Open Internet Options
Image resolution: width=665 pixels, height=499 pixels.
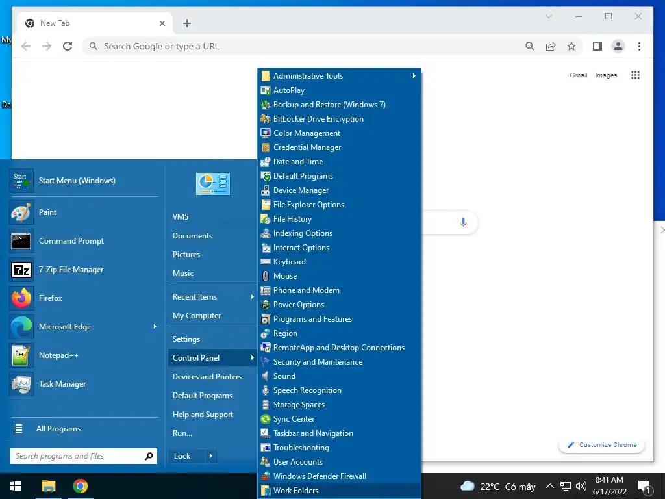(x=339, y=248)
